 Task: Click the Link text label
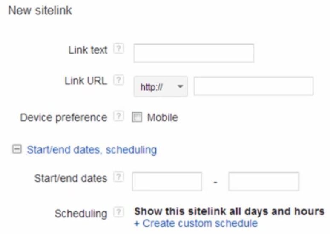88,50
